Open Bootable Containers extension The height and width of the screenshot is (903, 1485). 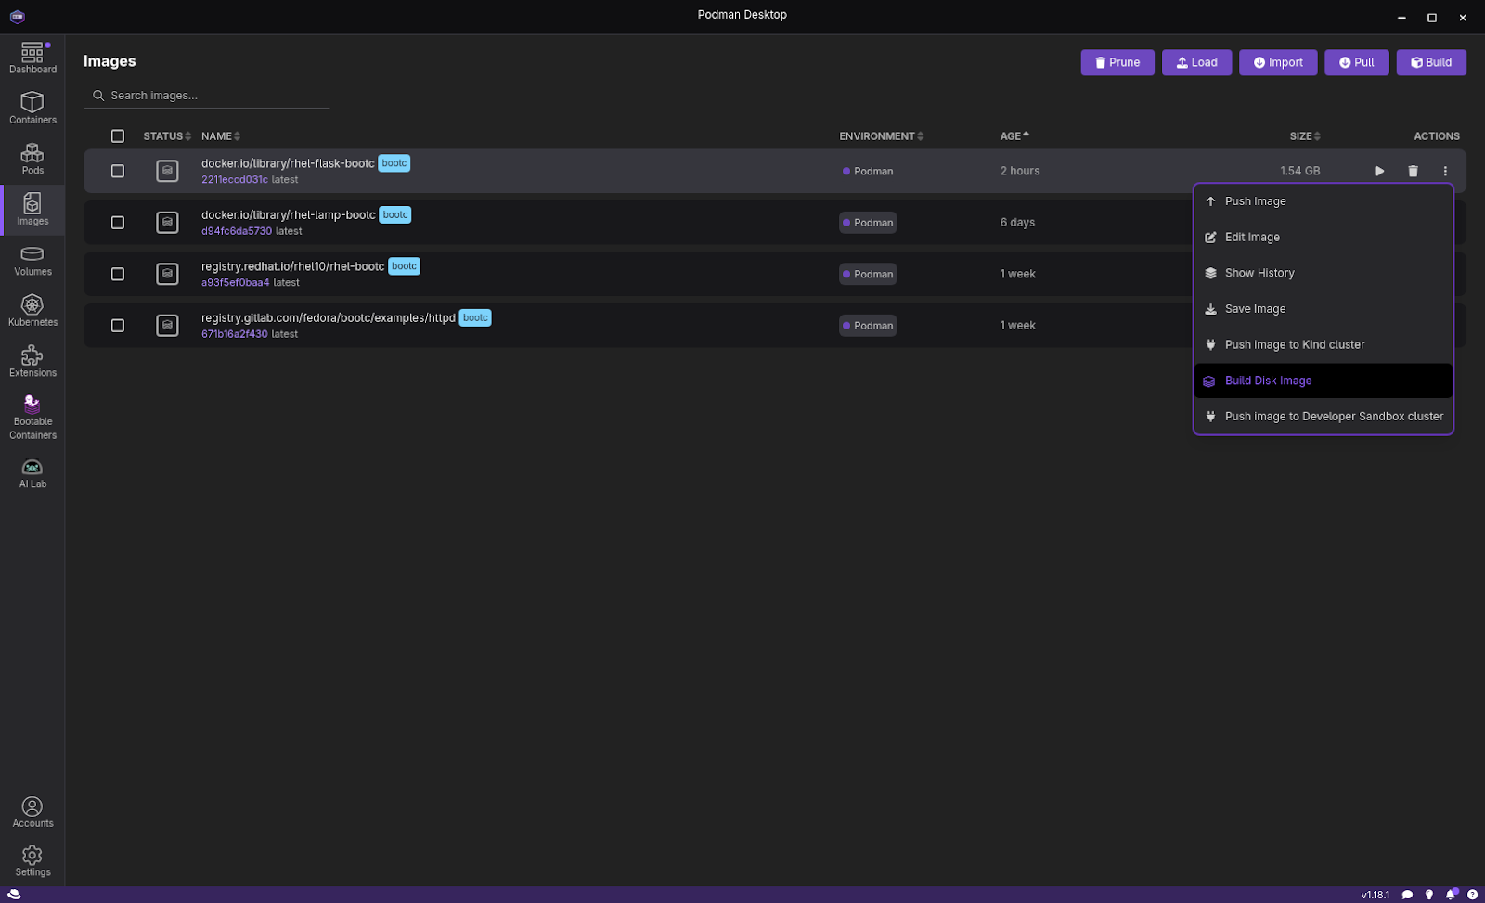point(32,417)
